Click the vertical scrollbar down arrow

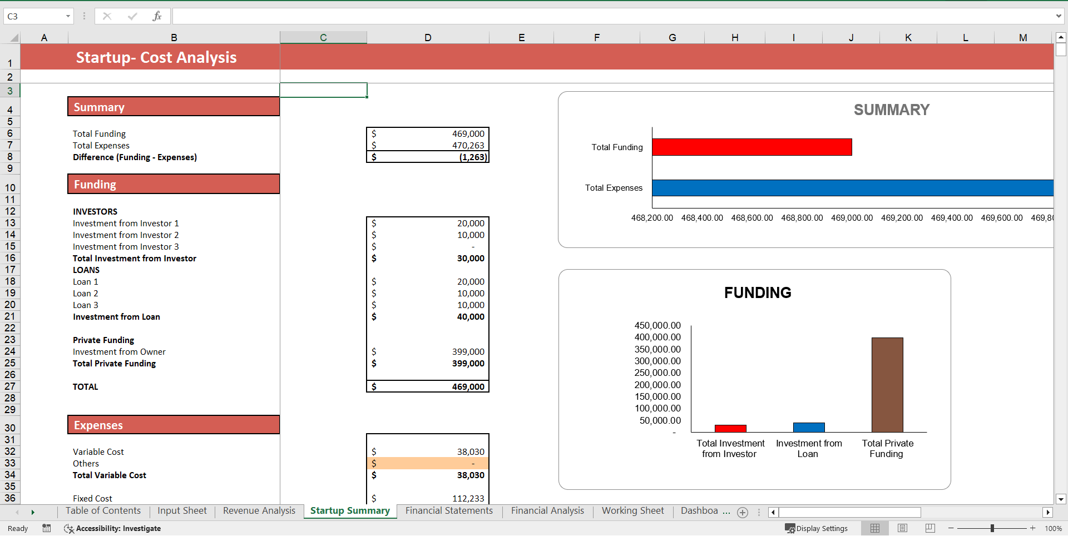[1061, 499]
